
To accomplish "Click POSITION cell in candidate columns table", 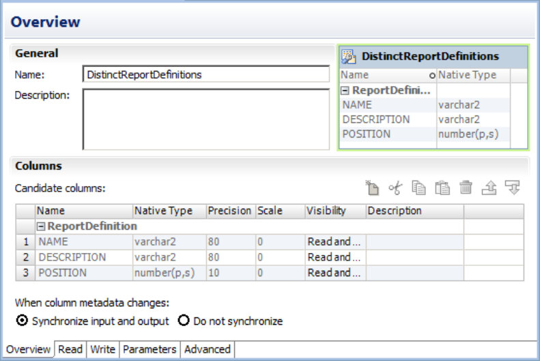I will (x=84, y=273).
